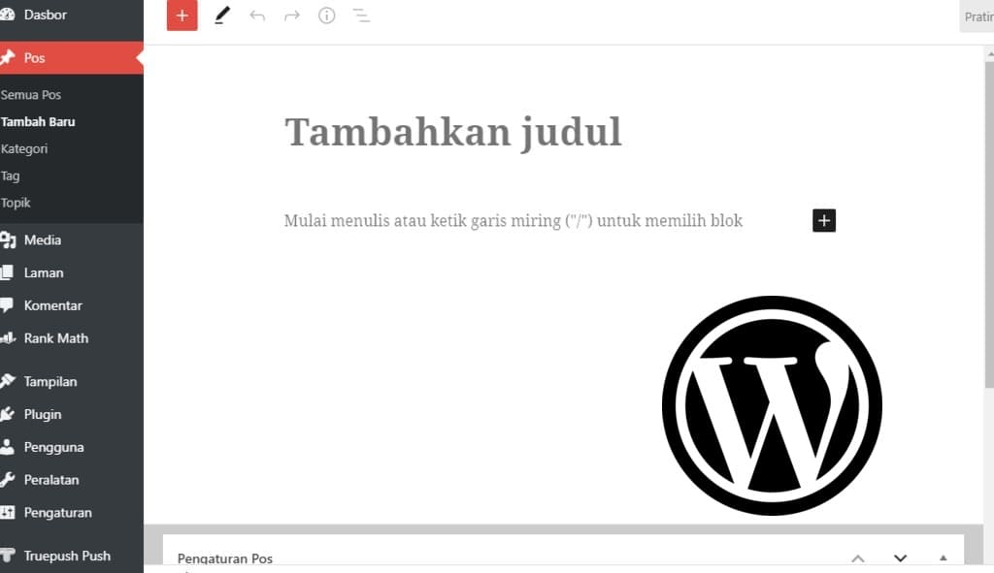Click the Pratinjau preview button
994x573 pixels.
(x=977, y=16)
